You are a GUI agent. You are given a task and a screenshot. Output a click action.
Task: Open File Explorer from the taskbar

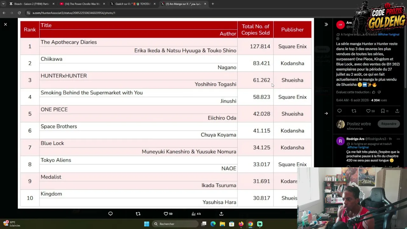[x=222, y=224]
